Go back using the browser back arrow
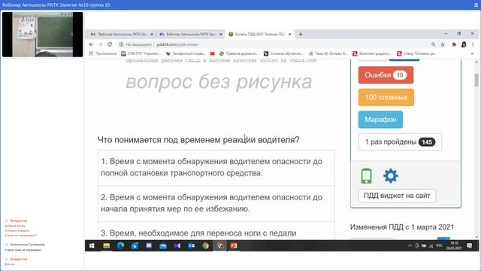Screen dimensions: 481x271 click(92, 44)
